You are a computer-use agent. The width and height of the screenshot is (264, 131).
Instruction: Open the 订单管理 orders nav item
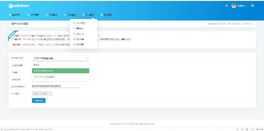pyautogui.click(x=52, y=15)
